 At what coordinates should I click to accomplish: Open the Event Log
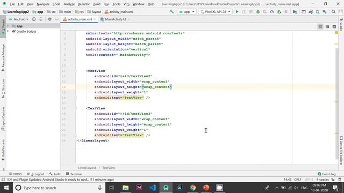pos(327,174)
